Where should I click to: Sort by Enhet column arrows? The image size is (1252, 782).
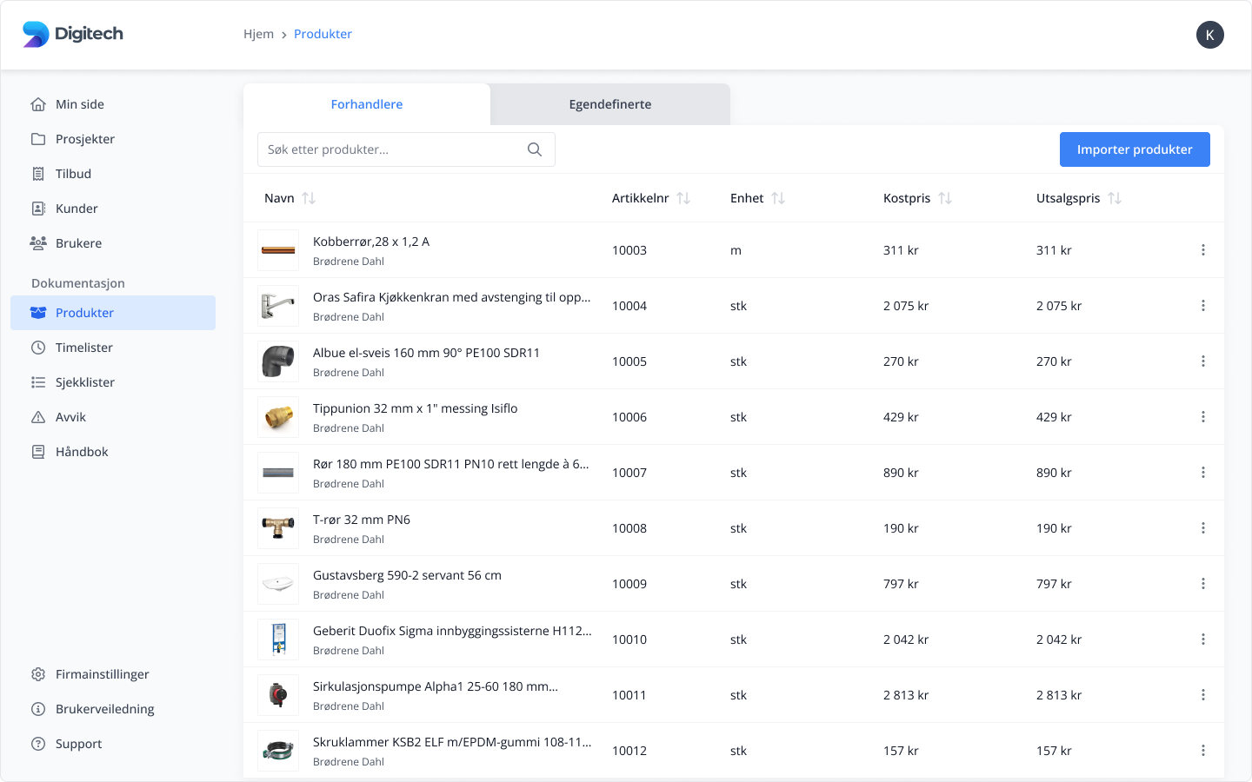(x=778, y=198)
